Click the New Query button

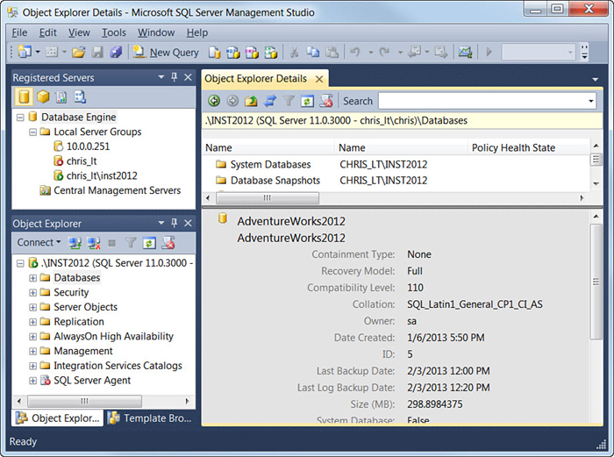166,53
